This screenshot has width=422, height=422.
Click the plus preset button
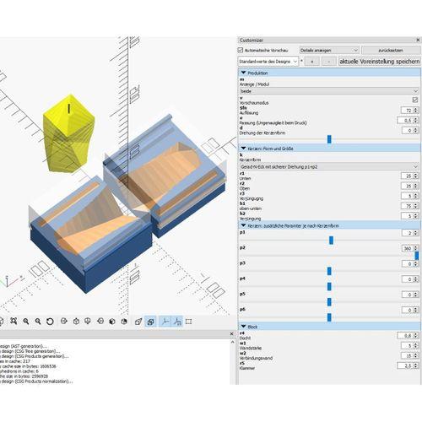[312, 62]
